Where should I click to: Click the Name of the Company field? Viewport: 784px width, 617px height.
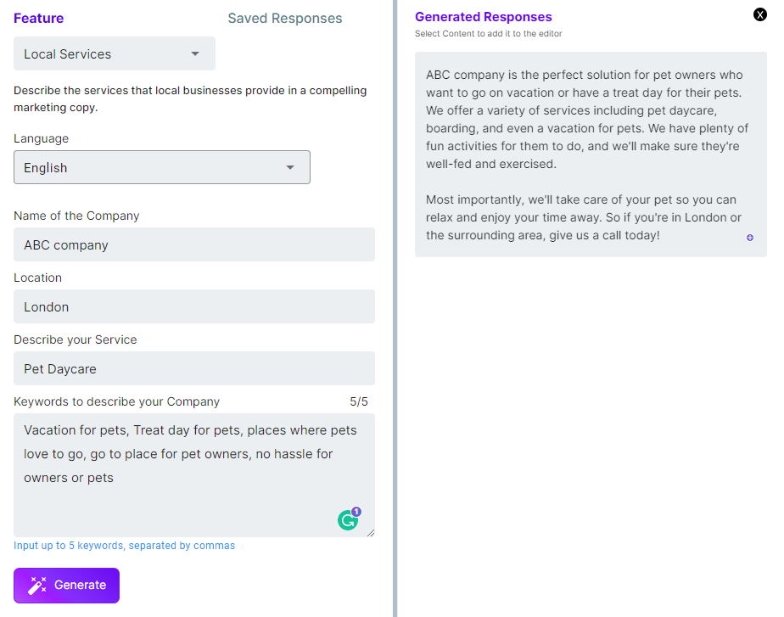point(194,244)
